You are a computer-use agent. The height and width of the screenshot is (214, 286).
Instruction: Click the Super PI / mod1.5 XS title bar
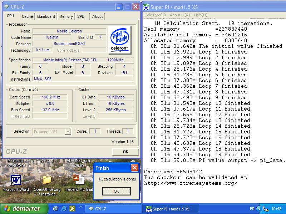(214, 7)
